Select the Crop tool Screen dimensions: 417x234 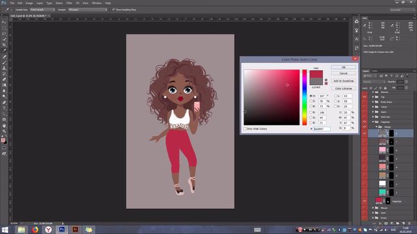click(4, 45)
